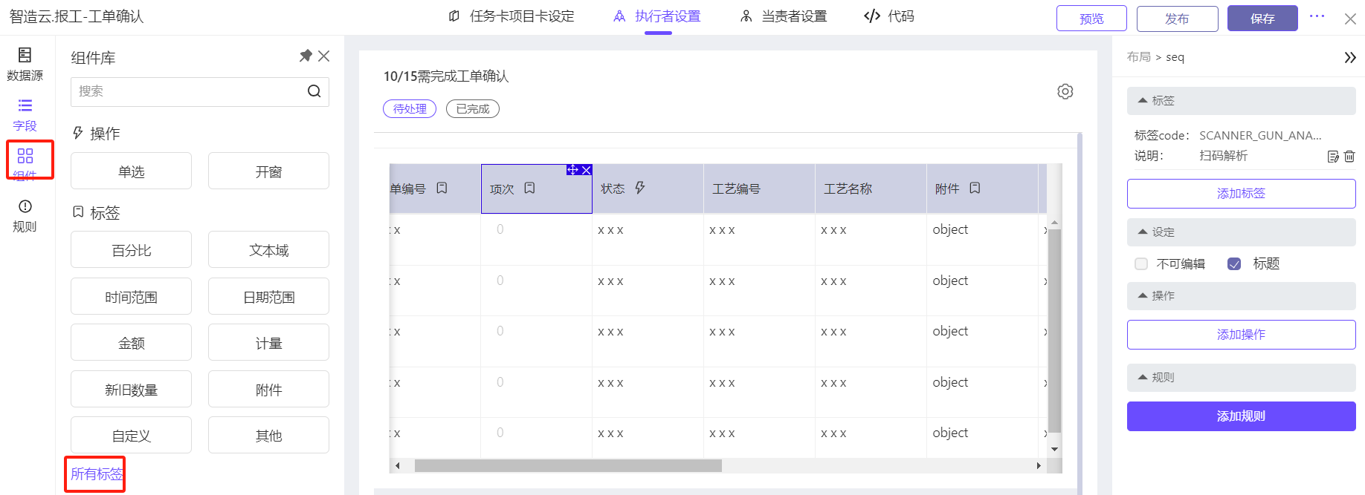Collapse the 规则 section in properties
Screen dimensions: 1365x495
(1242, 378)
